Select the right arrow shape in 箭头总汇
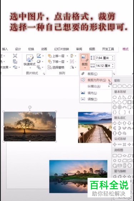The image size is (134, 201). pyautogui.click(x=115, y=123)
